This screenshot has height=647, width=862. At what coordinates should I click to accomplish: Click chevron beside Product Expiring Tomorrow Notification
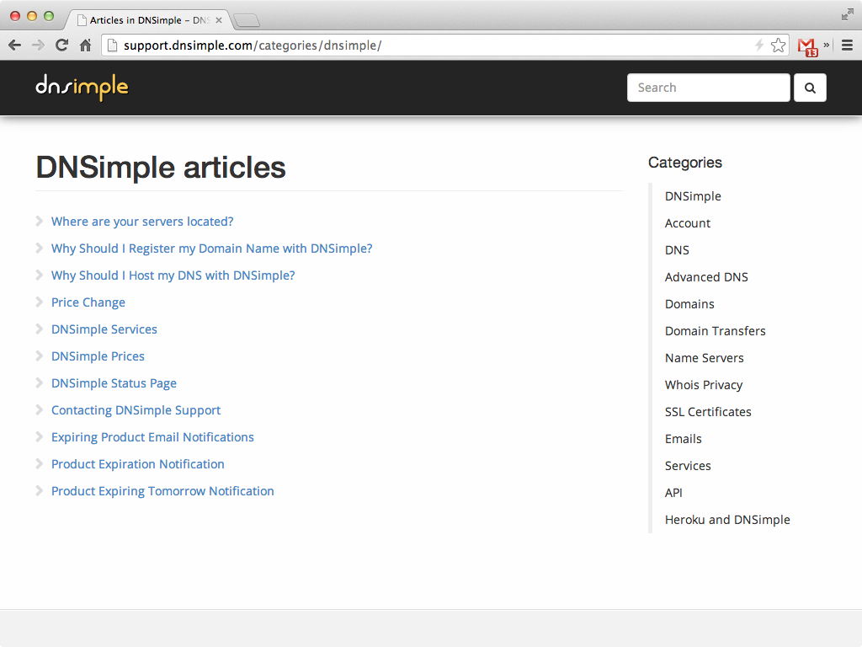(x=39, y=491)
